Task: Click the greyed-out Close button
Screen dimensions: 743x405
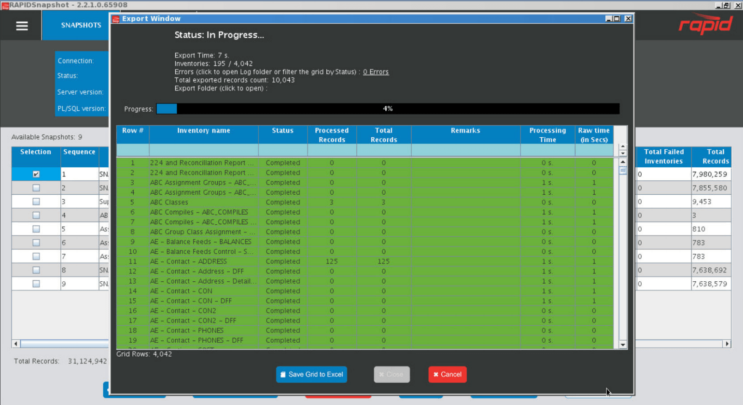Action: [392, 375]
